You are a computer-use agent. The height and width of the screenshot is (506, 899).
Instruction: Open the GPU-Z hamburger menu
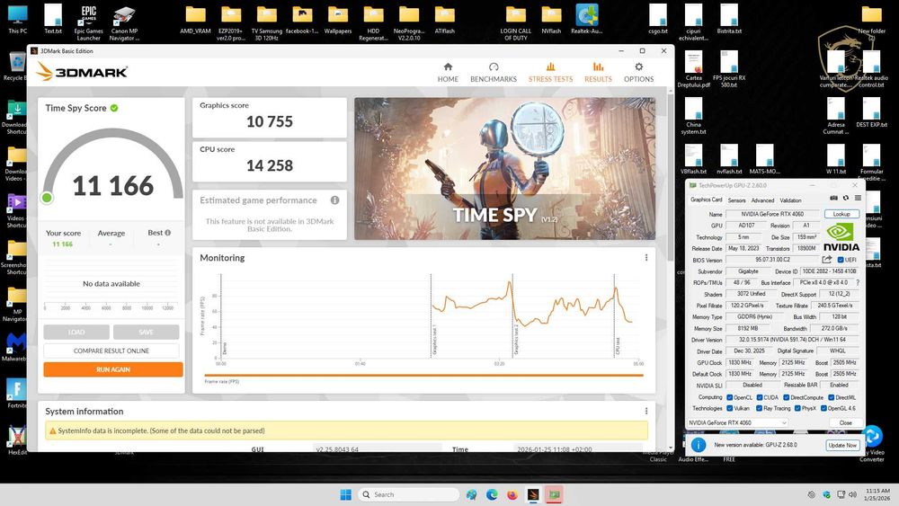858,199
